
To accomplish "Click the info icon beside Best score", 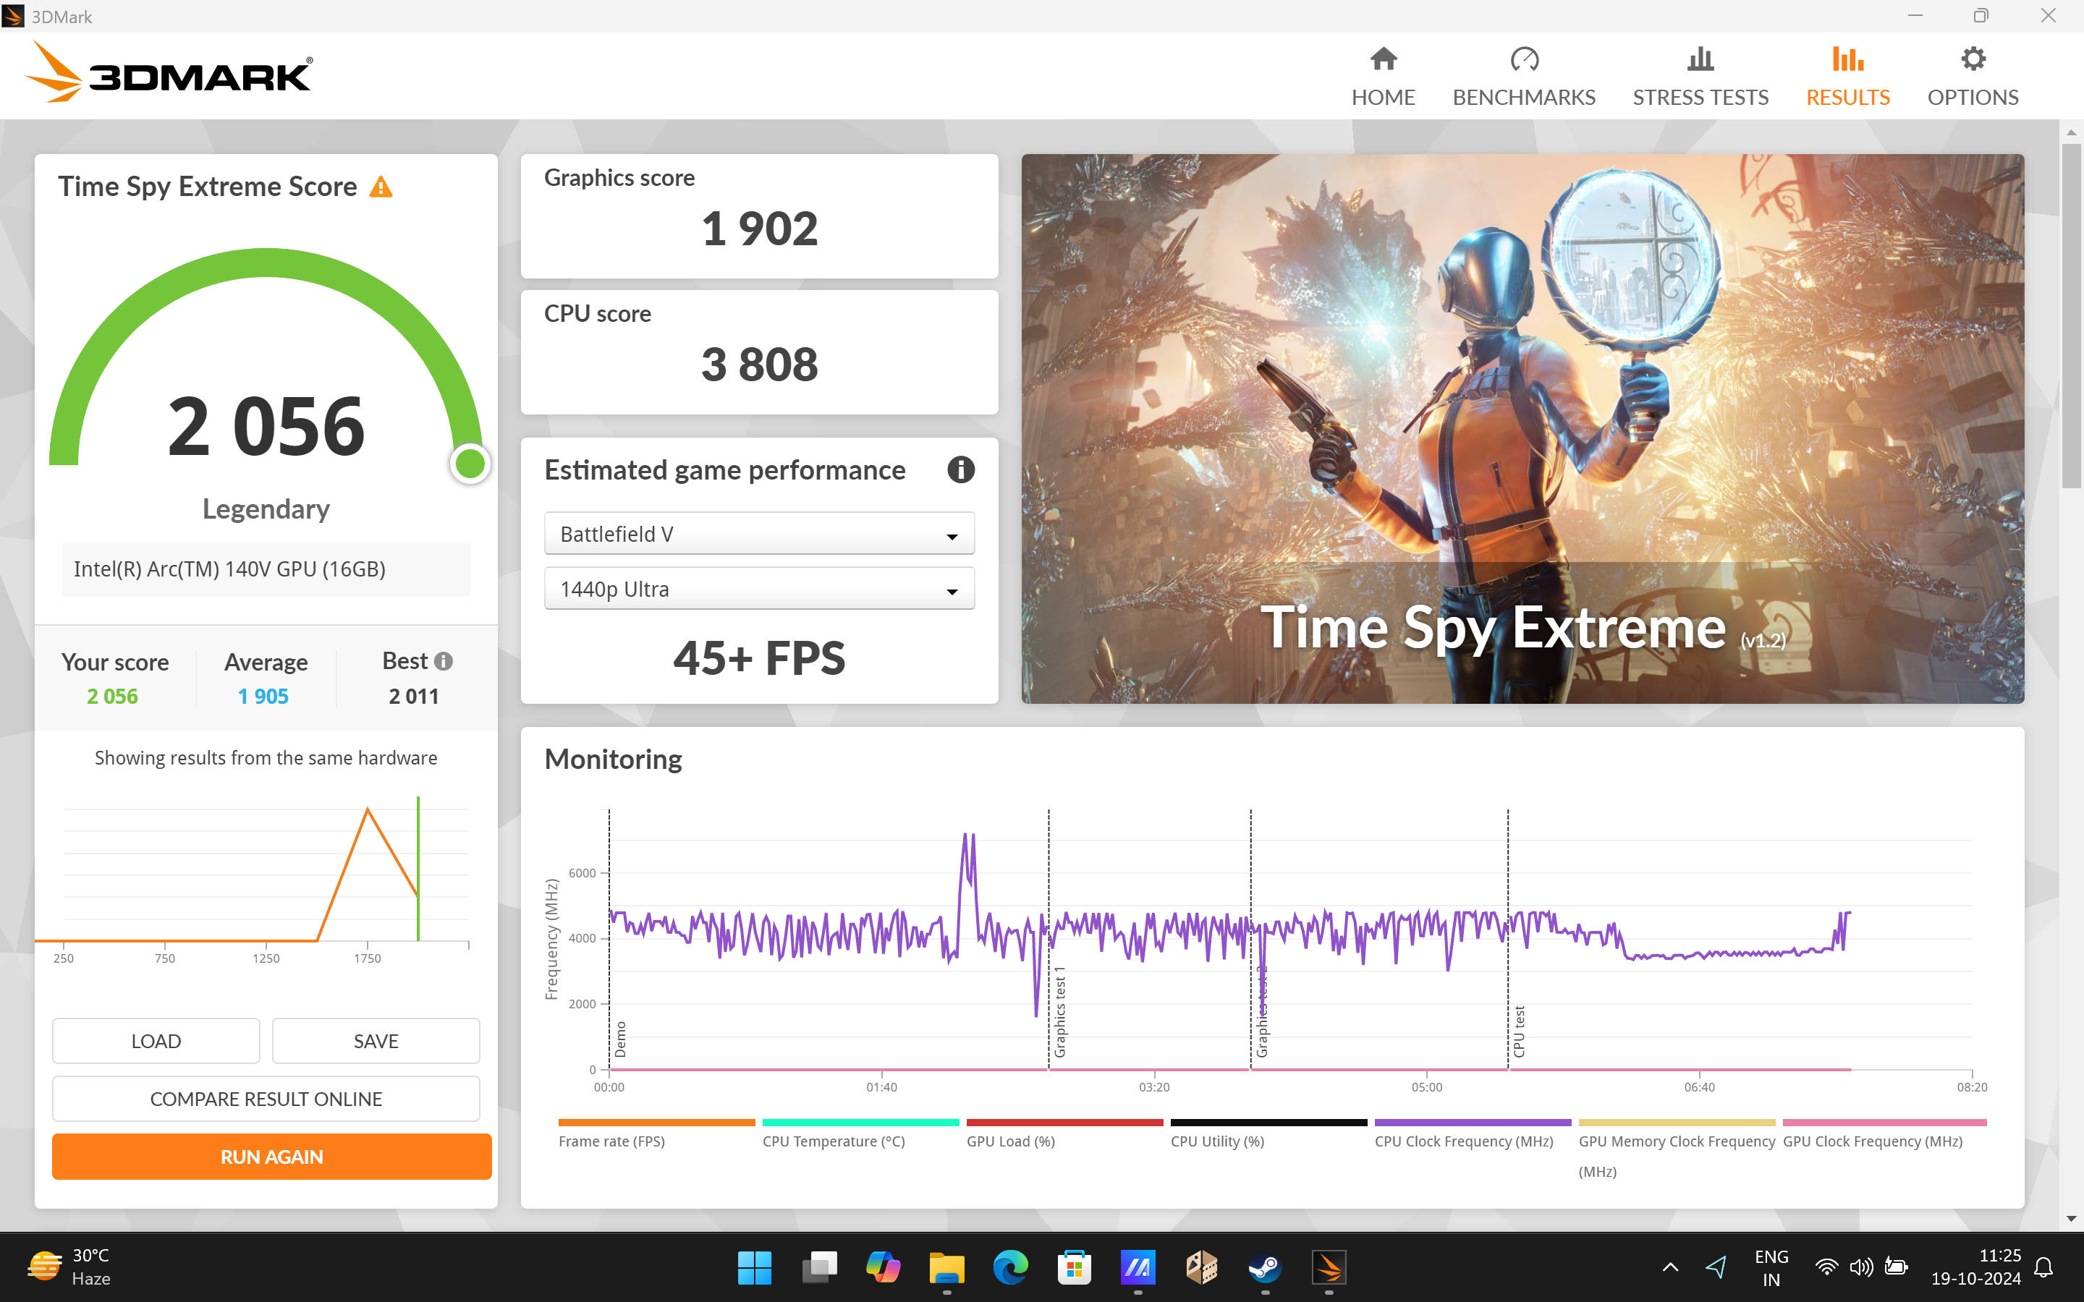I will [x=444, y=661].
